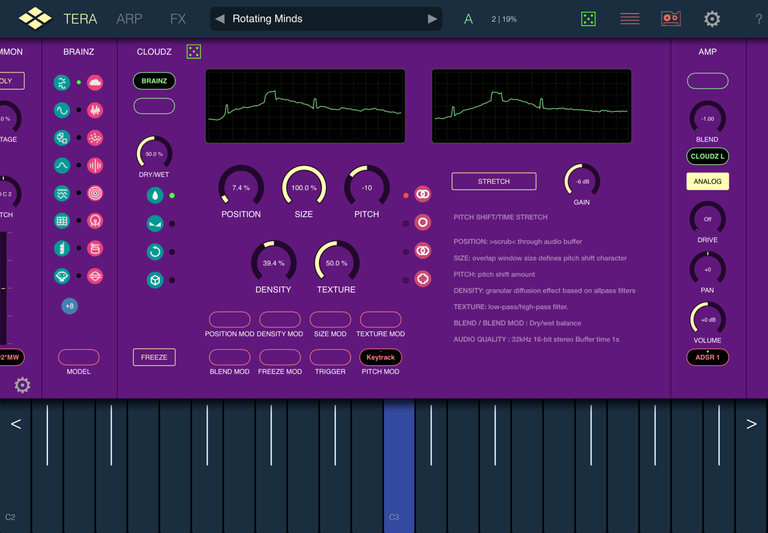Toggle the FREEZE button

pyautogui.click(x=154, y=357)
